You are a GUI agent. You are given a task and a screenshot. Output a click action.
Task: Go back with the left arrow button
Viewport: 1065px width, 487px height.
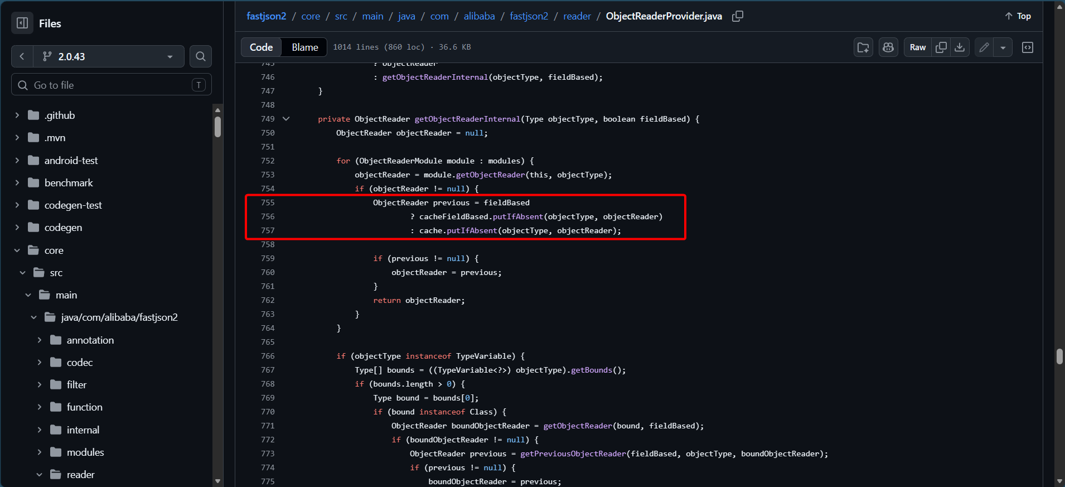[22, 56]
